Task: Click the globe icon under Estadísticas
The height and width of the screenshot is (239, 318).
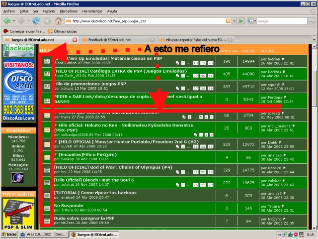Action: pos(17,178)
